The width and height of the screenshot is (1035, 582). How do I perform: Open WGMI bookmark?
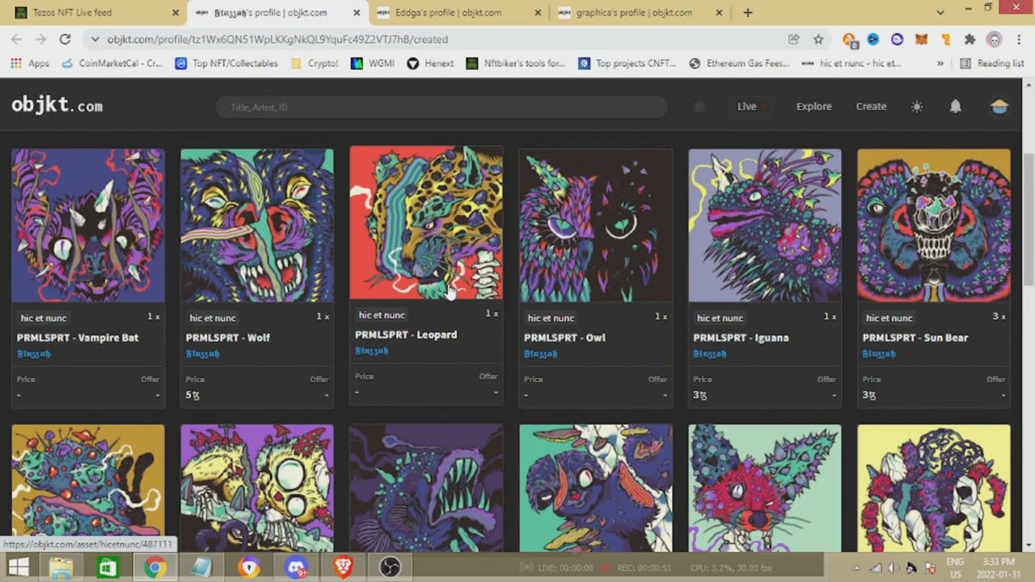[373, 63]
